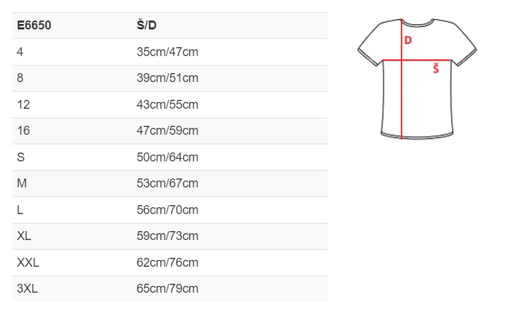Screen dimensions: 510x331
Task: Click the 53cm/67cm value for M
Action: [x=167, y=183]
